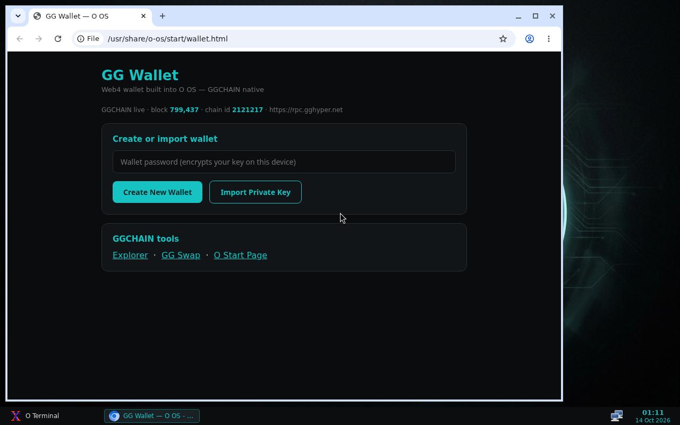Click block number 799,437
This screenshot has height=425, width=680.
184,110
